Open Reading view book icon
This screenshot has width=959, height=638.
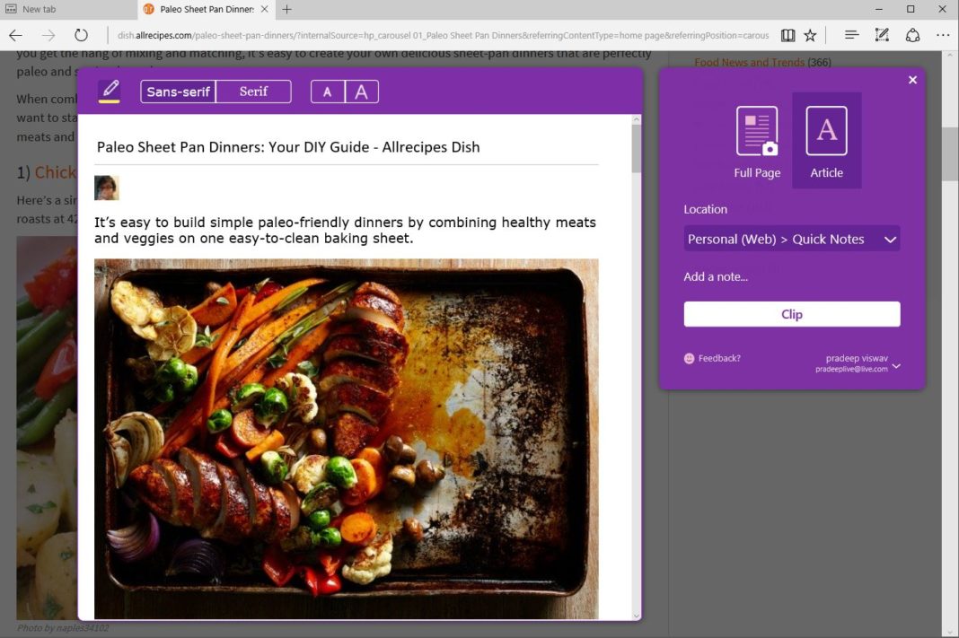[x=787, y=35]
